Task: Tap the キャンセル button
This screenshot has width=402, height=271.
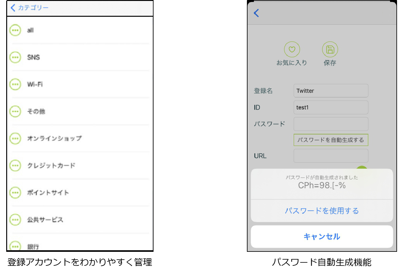Action: 322,237
